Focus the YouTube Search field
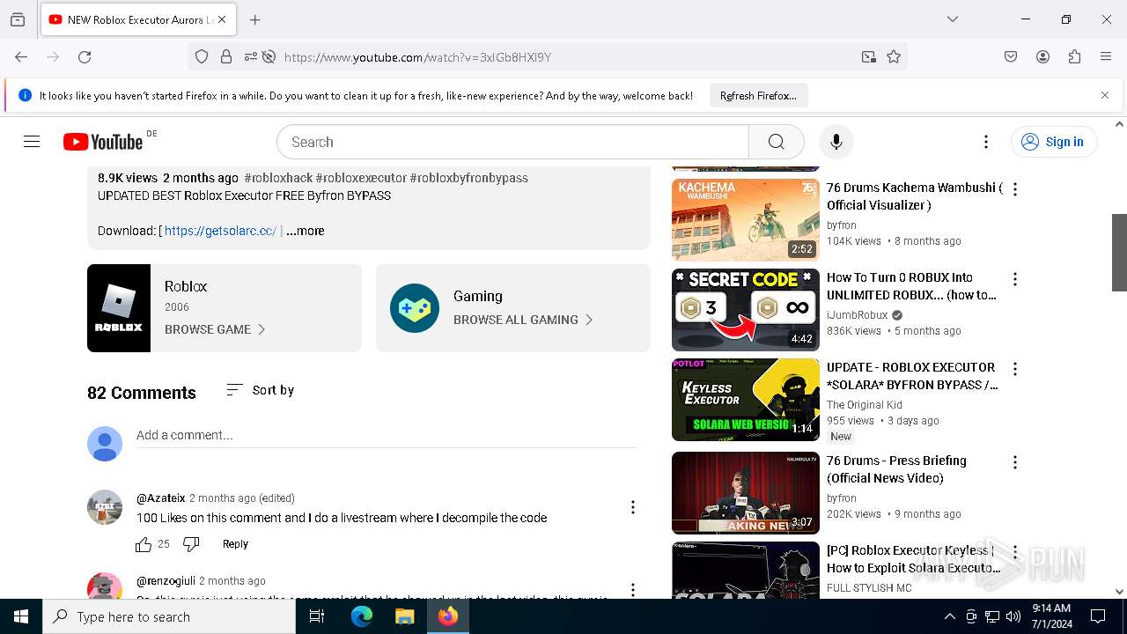 [x=513, y=142]
